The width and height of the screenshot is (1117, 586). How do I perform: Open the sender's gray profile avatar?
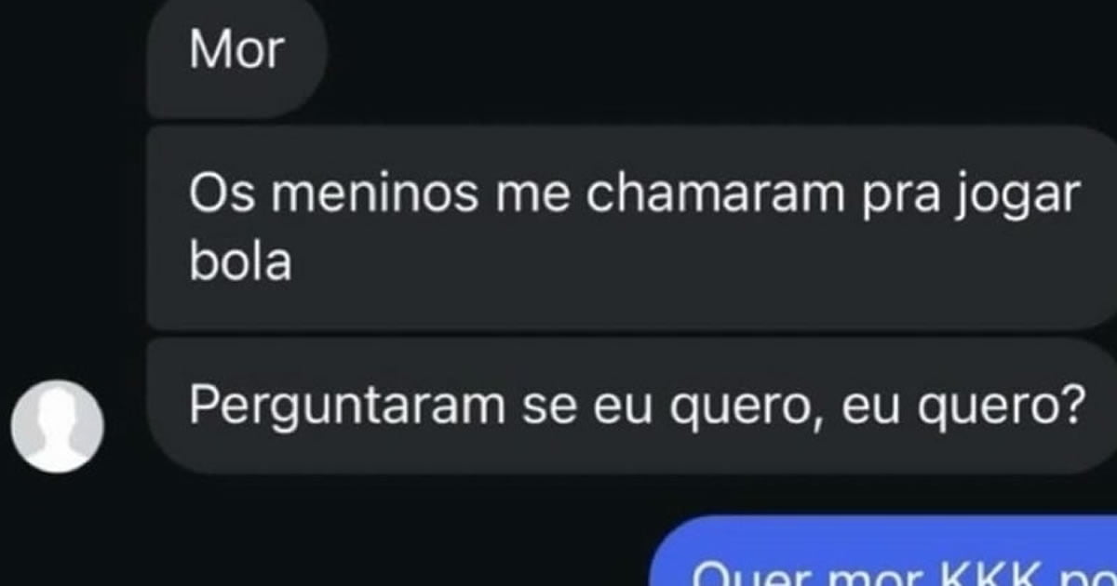pos(57,423)
